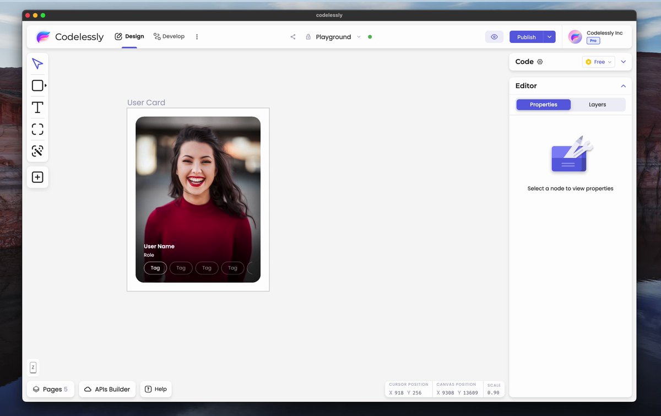661x416 pixels.
Task: Open the Free plan dropdown
Action: (598, 62)
